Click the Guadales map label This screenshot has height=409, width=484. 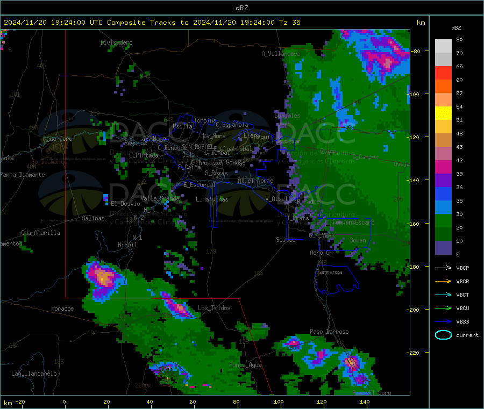click(x=287, y=116)
